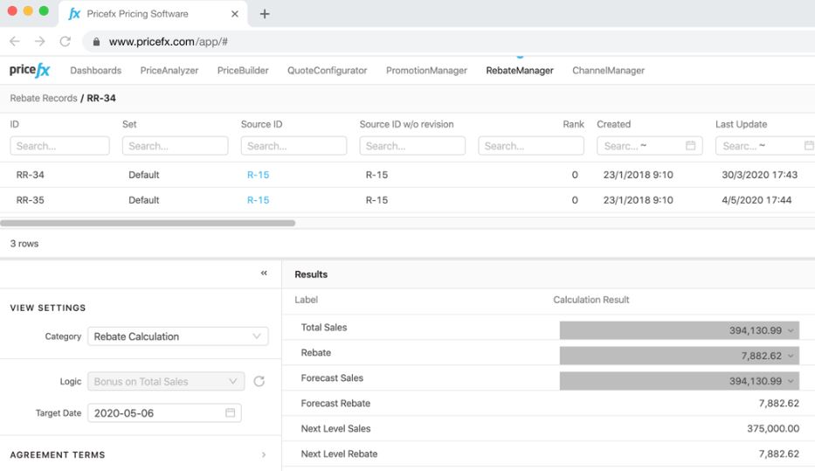The height and width of the screenshot is (471, 815).
Task: Click the Calculation Result column header
Action: pyautogui.click(x=591, y=300)
